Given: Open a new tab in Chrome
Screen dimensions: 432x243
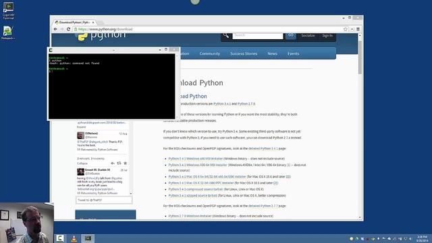Looking at the screenshot, I should (x=101, y=22).
